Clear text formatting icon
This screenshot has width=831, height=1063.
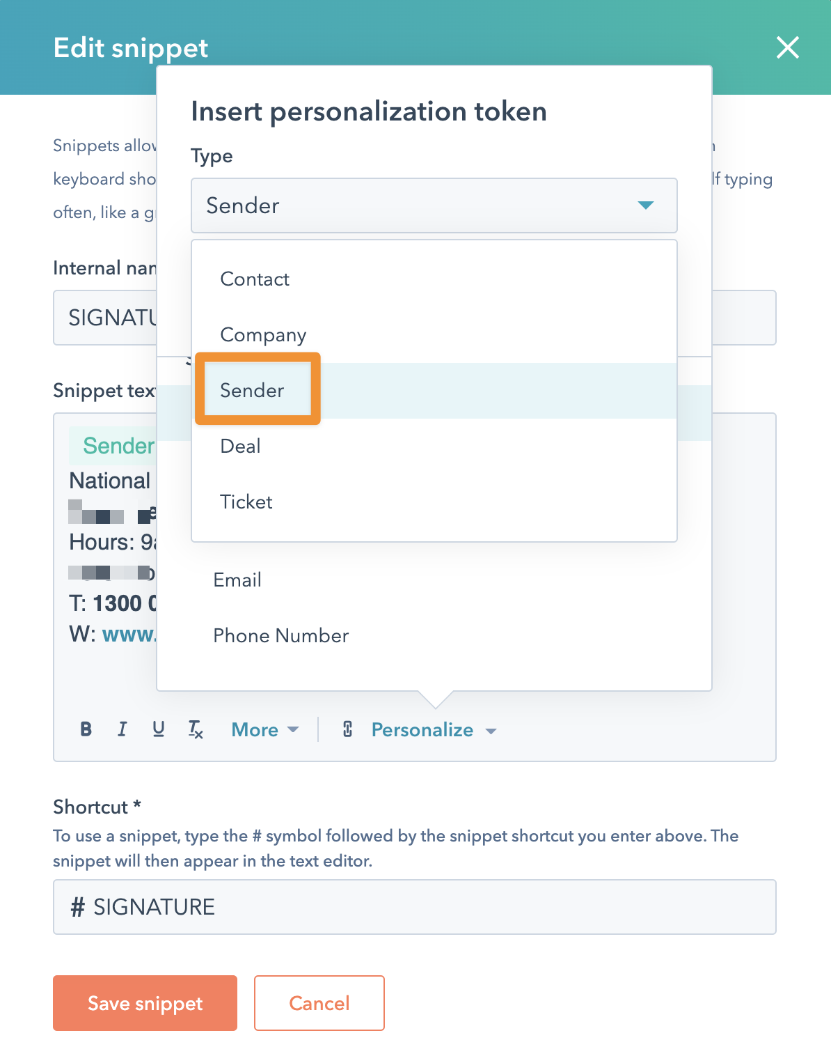(x=196, y=729)
